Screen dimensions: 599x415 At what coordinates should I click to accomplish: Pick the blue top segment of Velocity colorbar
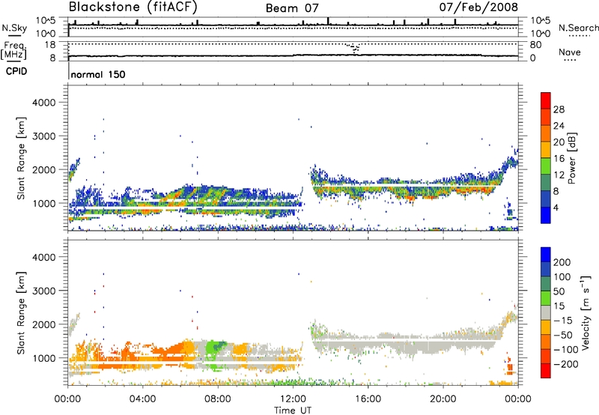click(x=546, y=255)
